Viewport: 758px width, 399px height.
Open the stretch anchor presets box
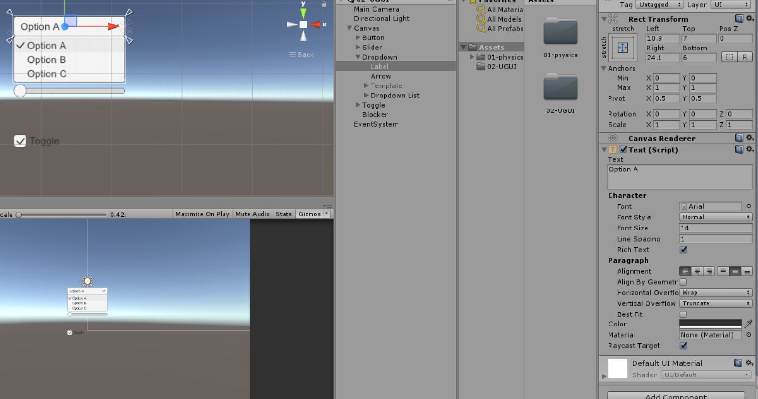point(622,48)
